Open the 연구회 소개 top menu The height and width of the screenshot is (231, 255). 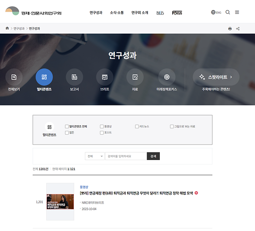(x=140, y=13)
